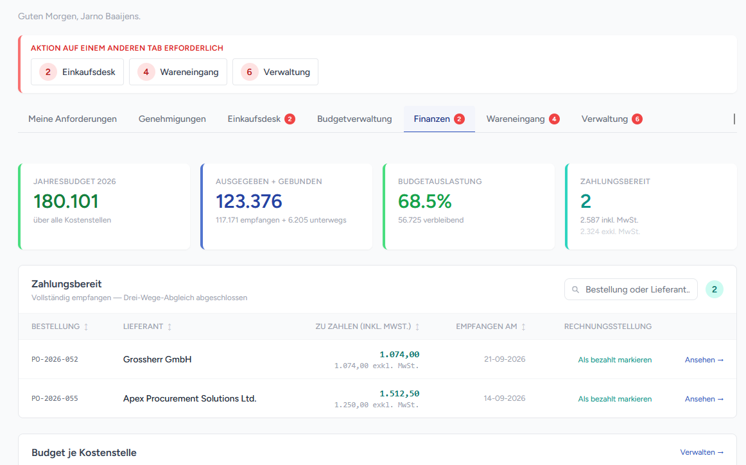Click order number PO-2026-052
This screenshot has width=746, height=465.
coord(55,359)
